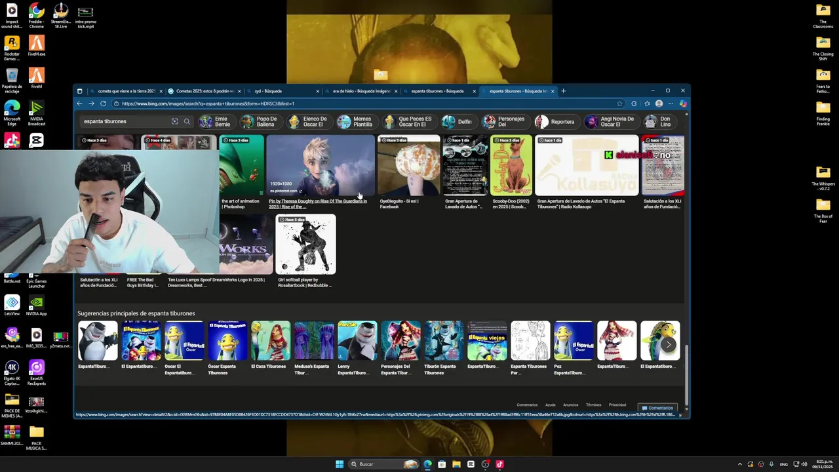Image resolution: width=839 pixels, height=472 pixels.
Task: Open The Box of Fear folder
Action: [823, 211]
